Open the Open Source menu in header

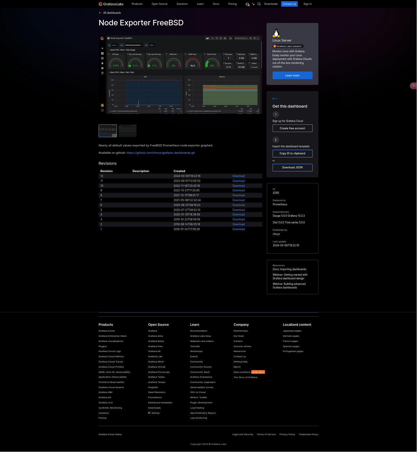(160, 4)
